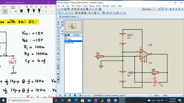
Task: Select the 2D Graphics Box tool
Action: coord(58,66)
